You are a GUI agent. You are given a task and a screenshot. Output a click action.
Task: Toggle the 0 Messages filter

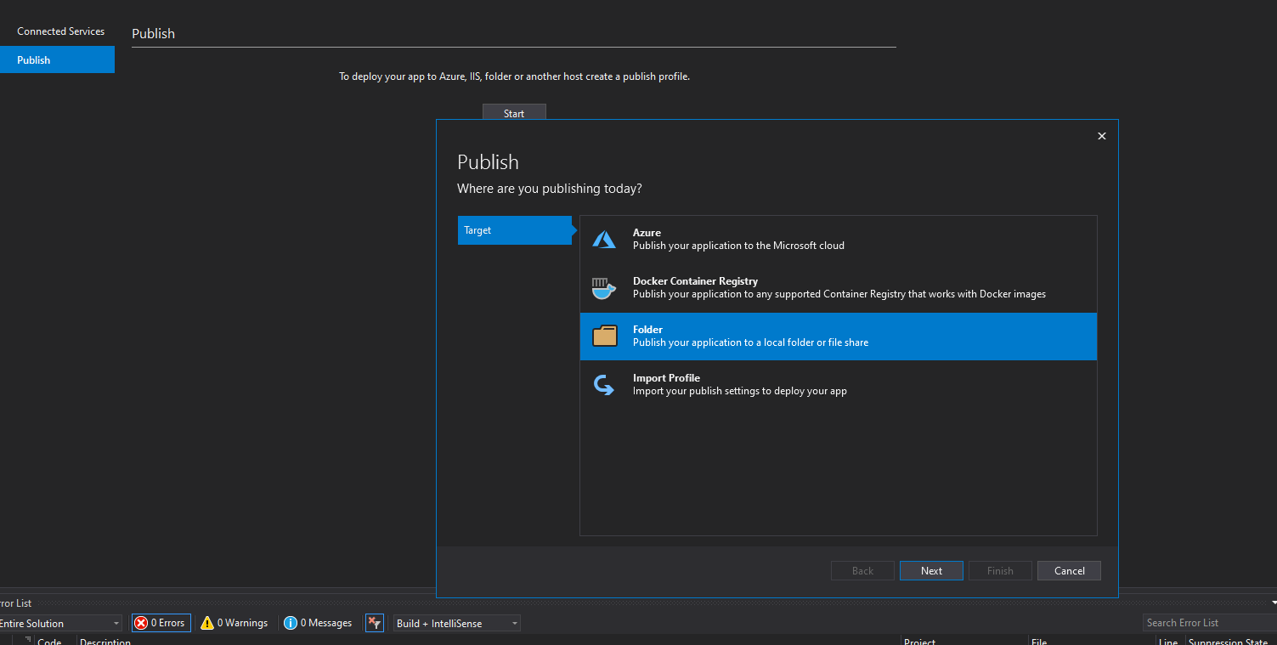[x=318, y=623]
